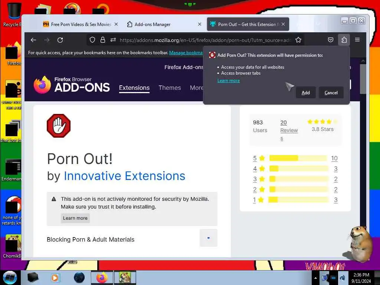
Task: Click the Porn Out! stop-hand addon icon
Action: coord(59,126)
